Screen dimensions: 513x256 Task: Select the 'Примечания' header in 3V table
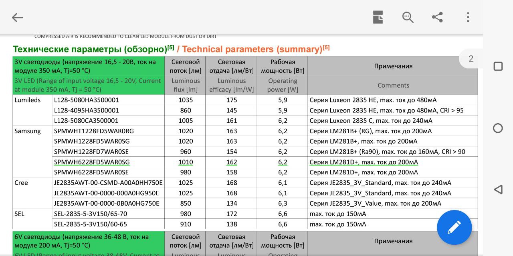[x=393, y=66]
